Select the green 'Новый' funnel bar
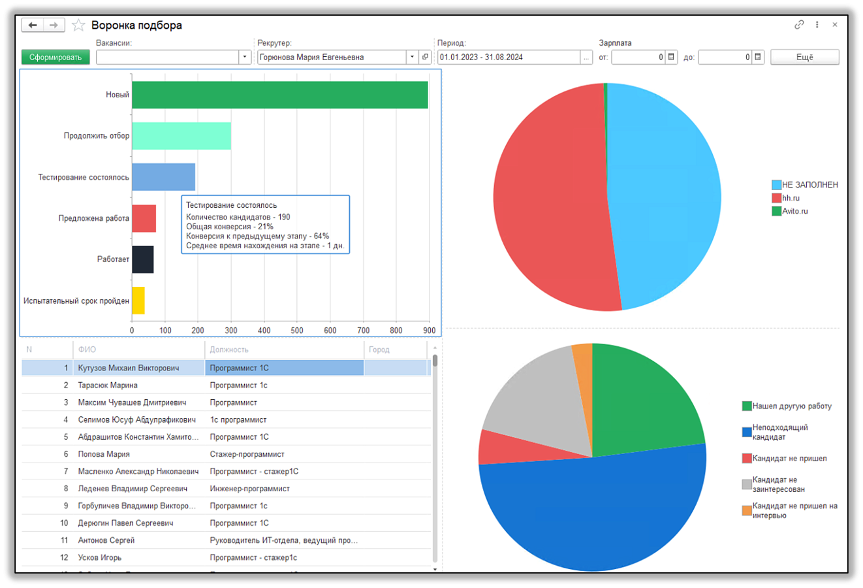Viewport: 863px width, 588px height. click(280, 95)
